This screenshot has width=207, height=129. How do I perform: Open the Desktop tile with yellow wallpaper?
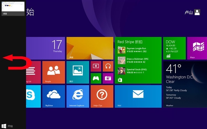[x=90, y=48]
